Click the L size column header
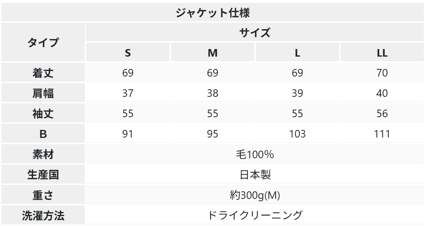The image size is (425, 226). 297,53
